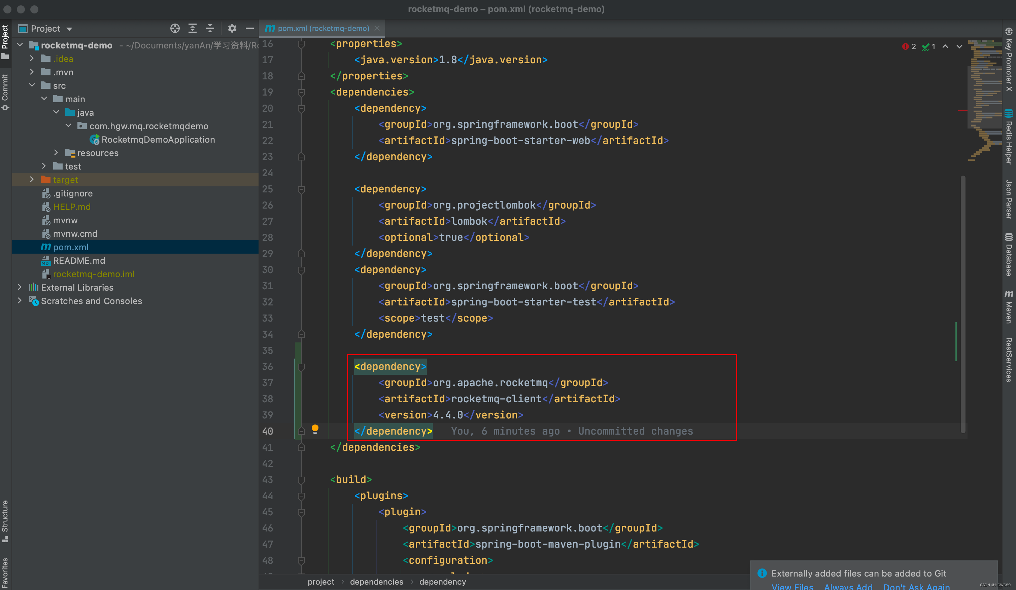Click Don't Ask Again link in notification

(916, 586)
